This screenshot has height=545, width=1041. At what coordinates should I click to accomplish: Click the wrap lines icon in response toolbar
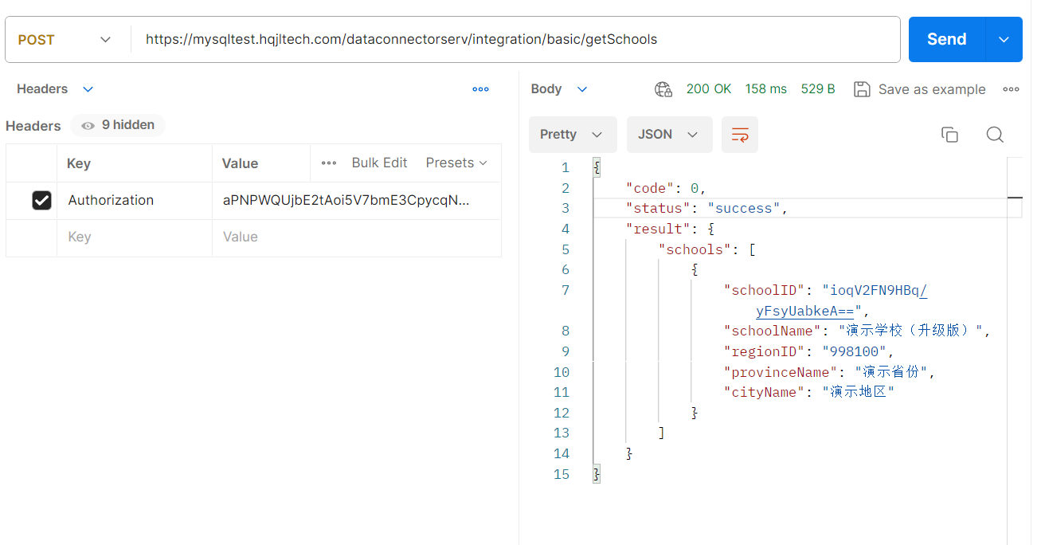[x=739, y=135]
